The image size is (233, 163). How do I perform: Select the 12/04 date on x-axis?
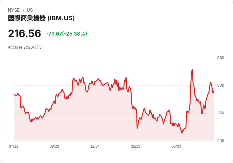[95, 146]
